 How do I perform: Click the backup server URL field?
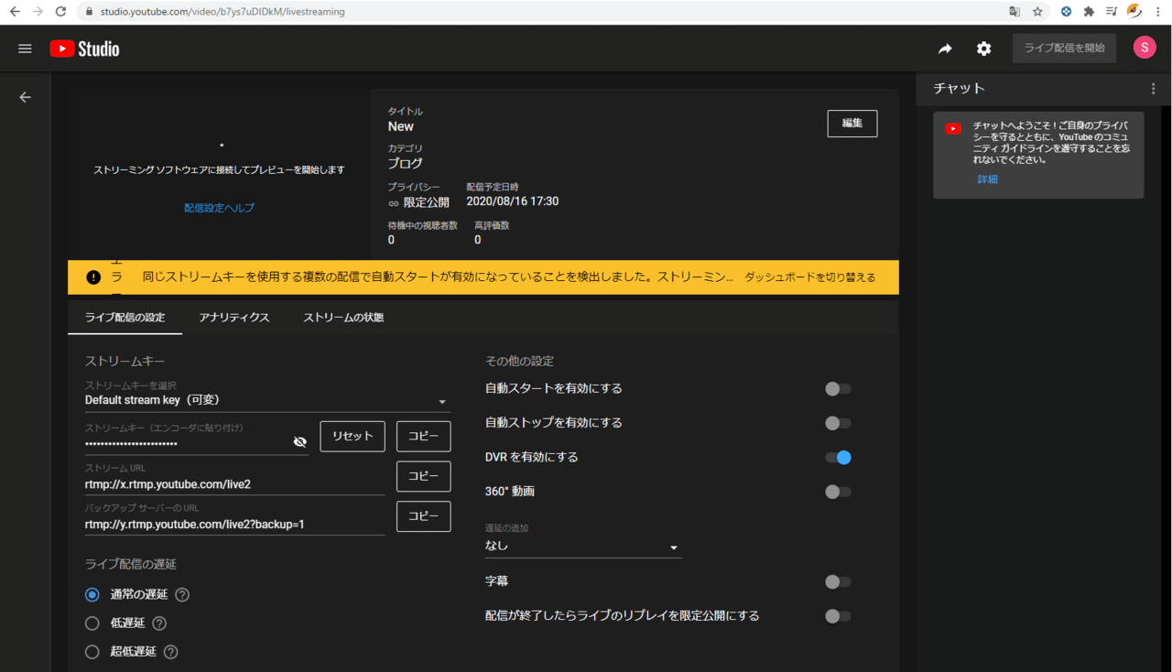point(234,525)
